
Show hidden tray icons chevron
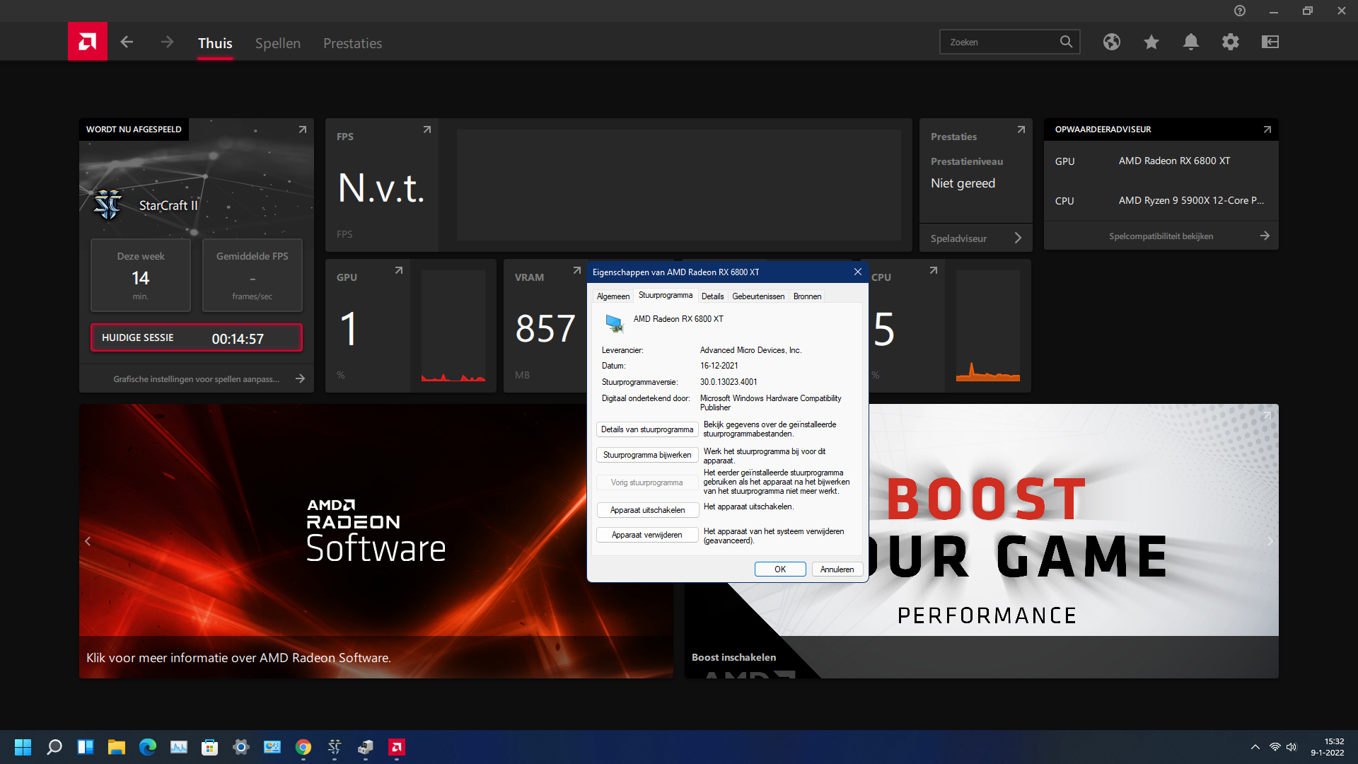click(1255, 747)
